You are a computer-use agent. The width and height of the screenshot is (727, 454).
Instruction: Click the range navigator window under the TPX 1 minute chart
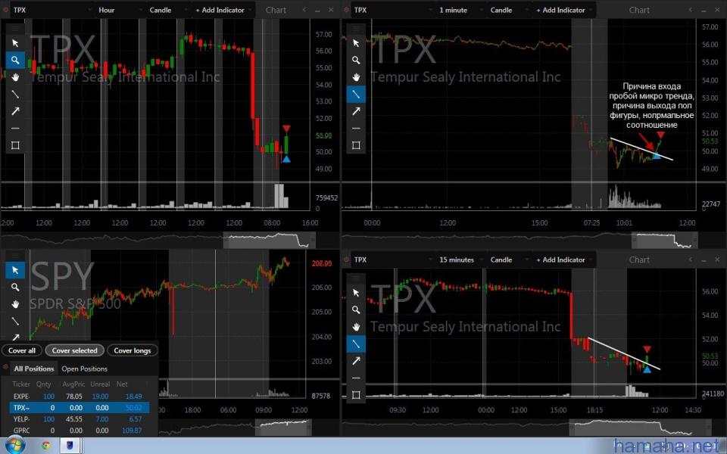pyautogui.click(x=664, y=241)
